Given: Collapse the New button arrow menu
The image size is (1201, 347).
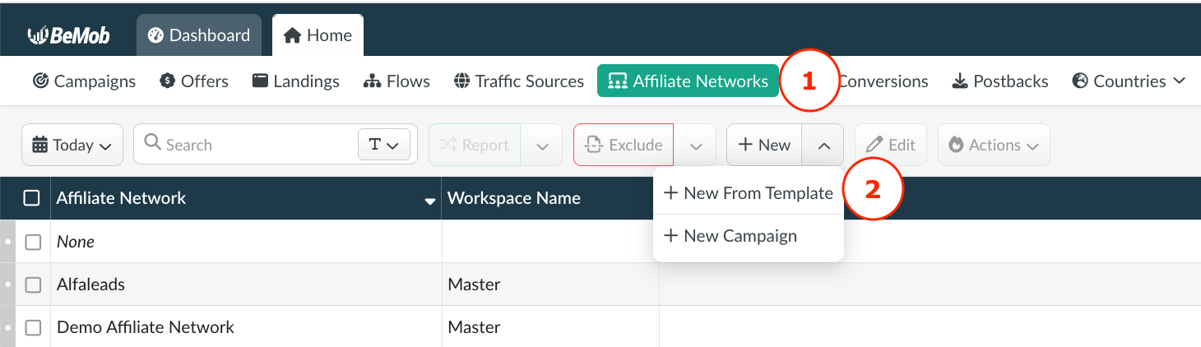Looking at the screenshot, I should pyautogui.click(x=824, y=146).
